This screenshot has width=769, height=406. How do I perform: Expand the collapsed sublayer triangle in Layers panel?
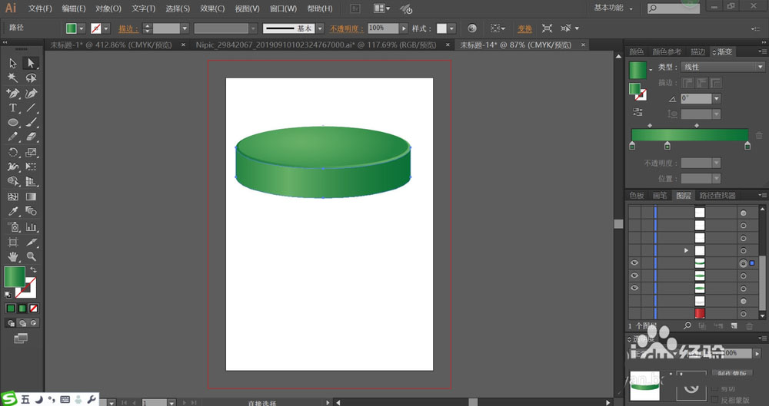point(686,250)
